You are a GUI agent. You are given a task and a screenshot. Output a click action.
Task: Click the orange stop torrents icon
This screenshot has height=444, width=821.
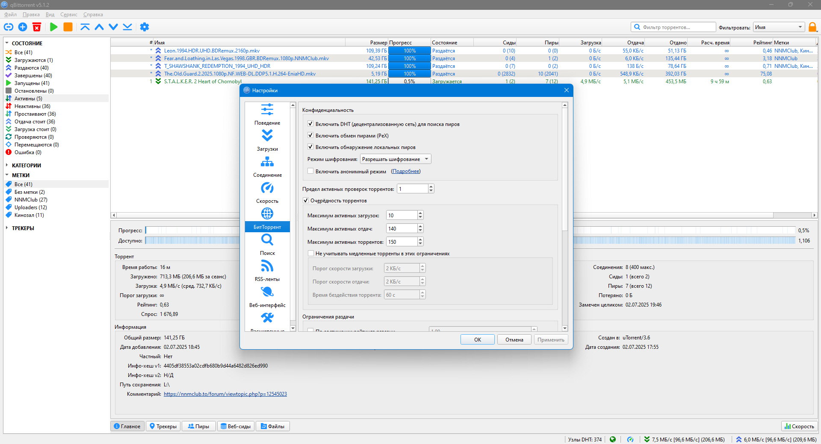click(x=68, y=27)
